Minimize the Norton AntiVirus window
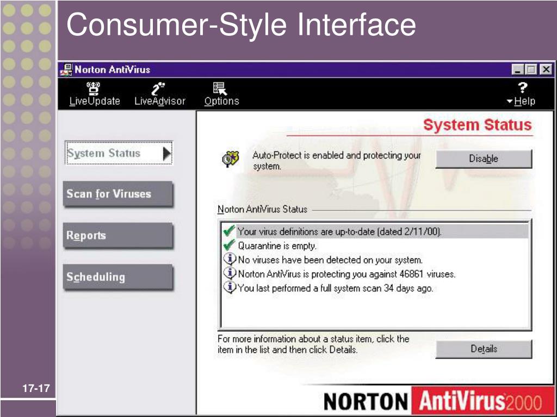This screenshot has width=557, height=417. point(518,69)
